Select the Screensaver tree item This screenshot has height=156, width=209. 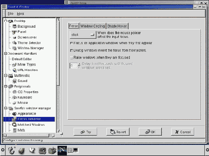point(27,37)
